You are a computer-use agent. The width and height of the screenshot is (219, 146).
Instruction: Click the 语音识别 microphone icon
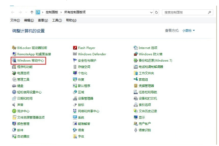136,130
